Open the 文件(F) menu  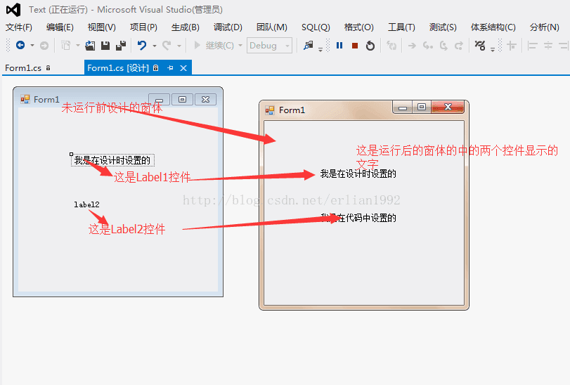coord(19,27)
